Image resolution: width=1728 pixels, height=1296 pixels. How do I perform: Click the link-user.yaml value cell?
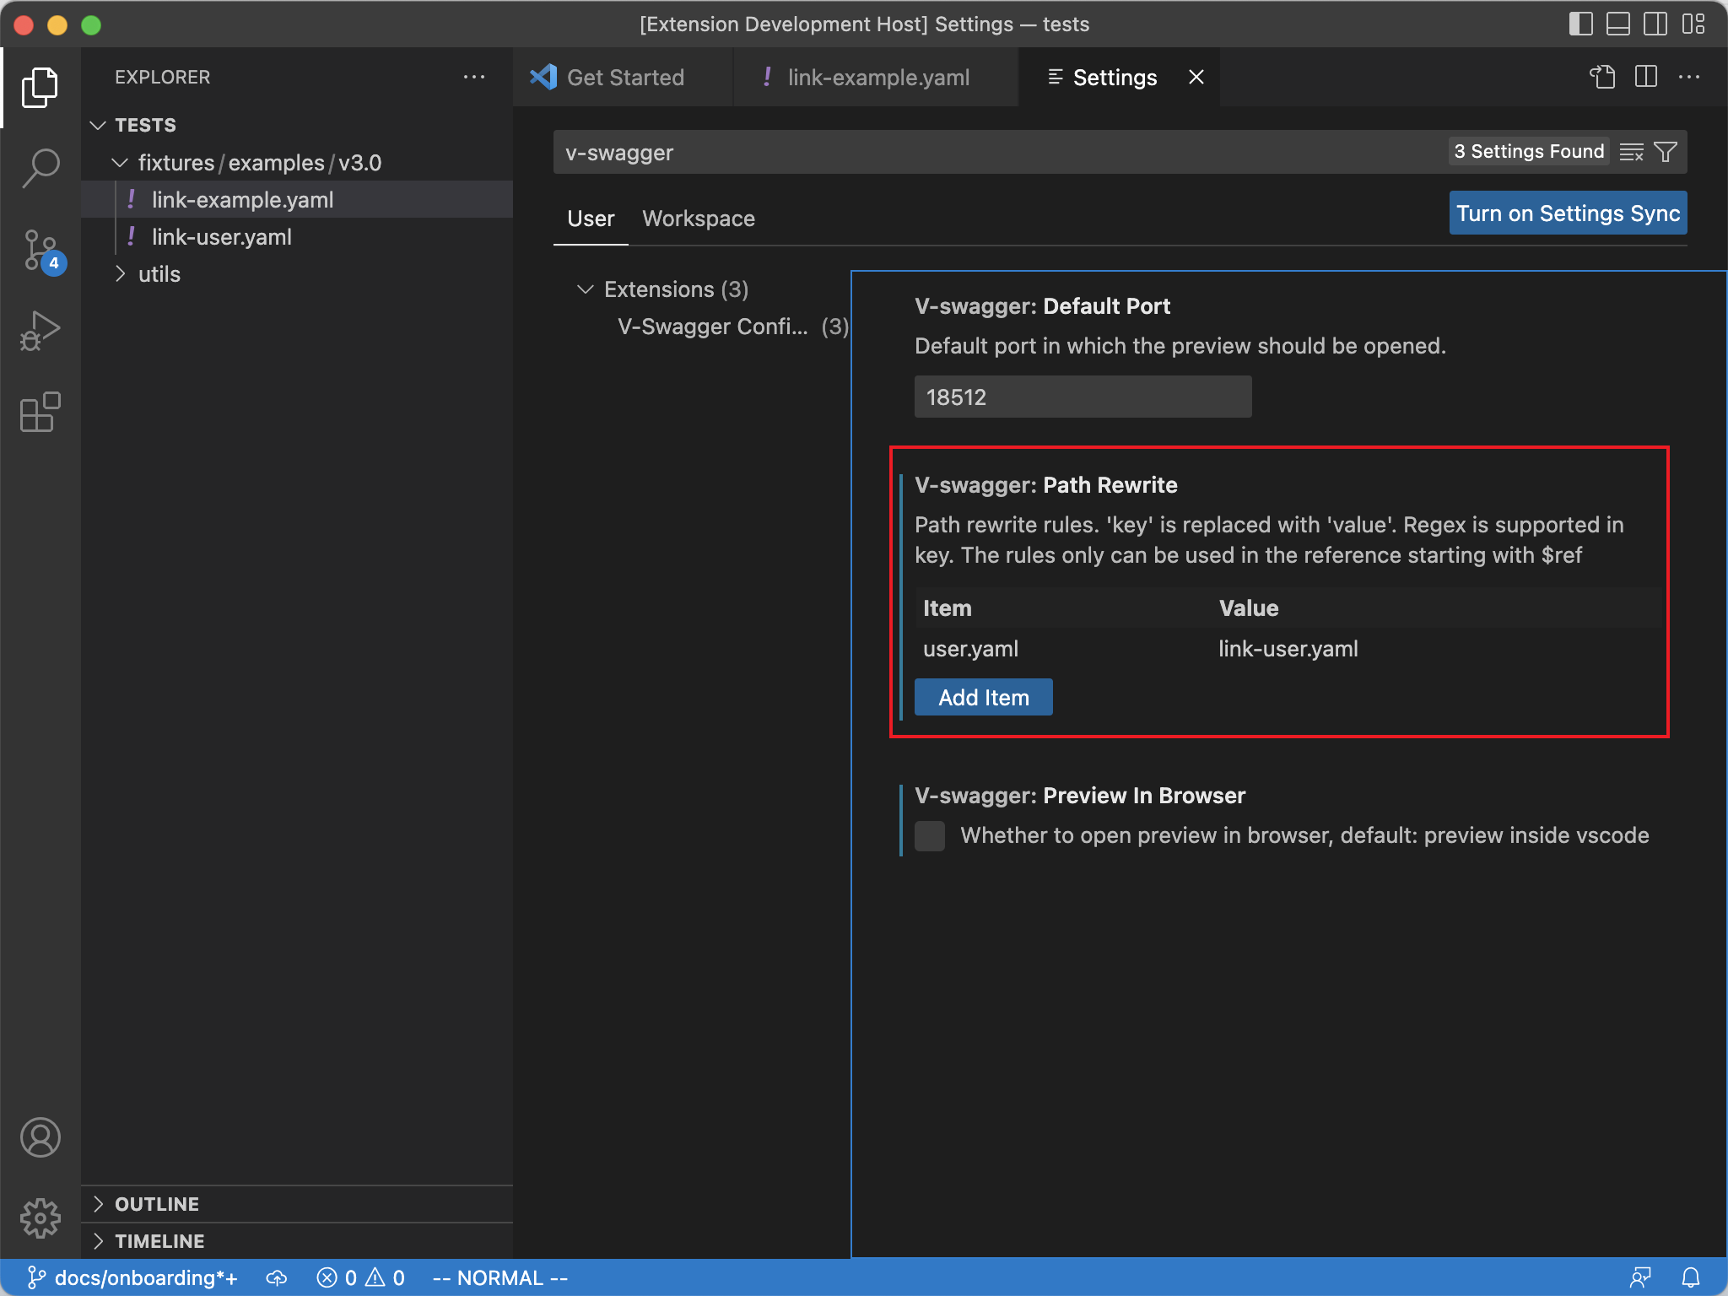click(x=1288, y=649)
